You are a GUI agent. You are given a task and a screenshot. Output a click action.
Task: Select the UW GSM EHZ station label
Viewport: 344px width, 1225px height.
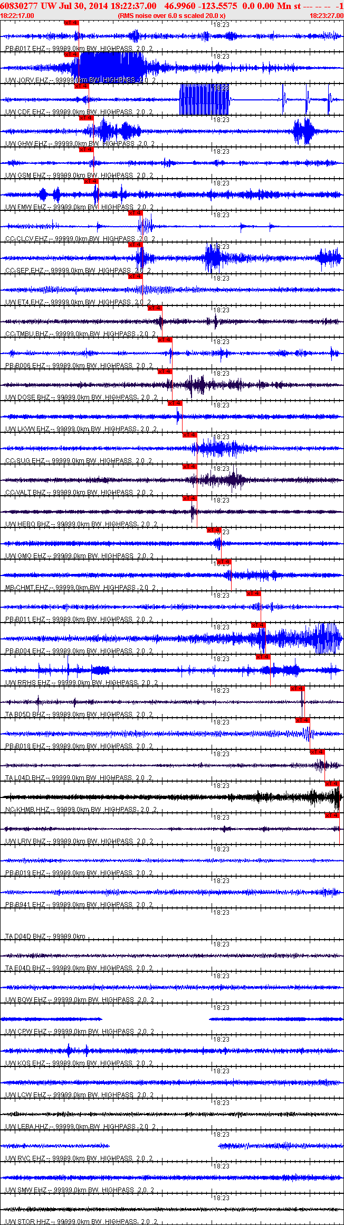[x=25, y=175]
